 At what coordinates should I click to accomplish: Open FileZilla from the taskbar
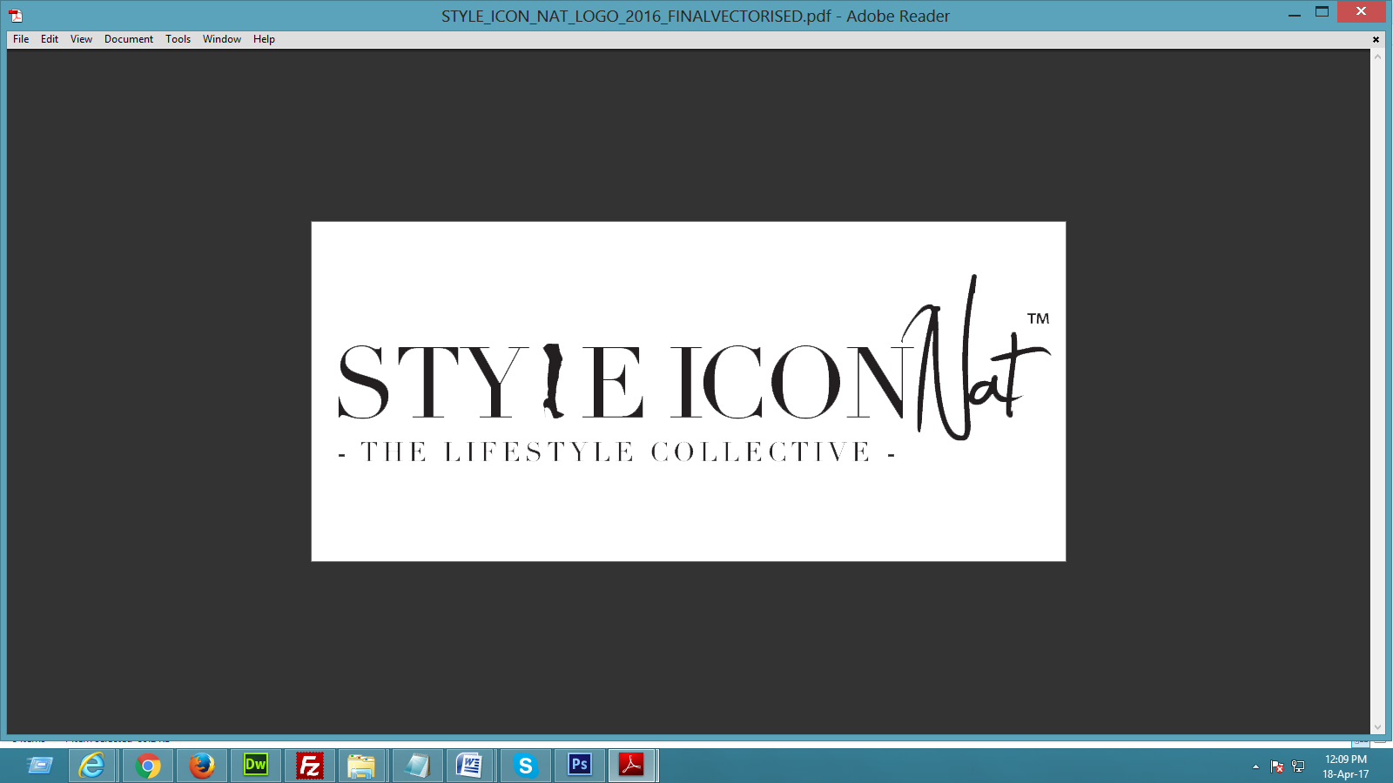[309, 766]
